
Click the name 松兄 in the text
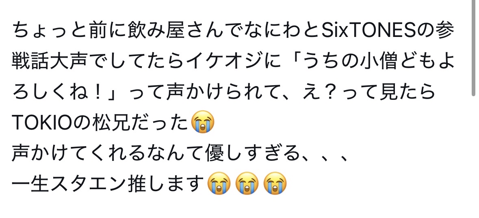tap(113, 123)
